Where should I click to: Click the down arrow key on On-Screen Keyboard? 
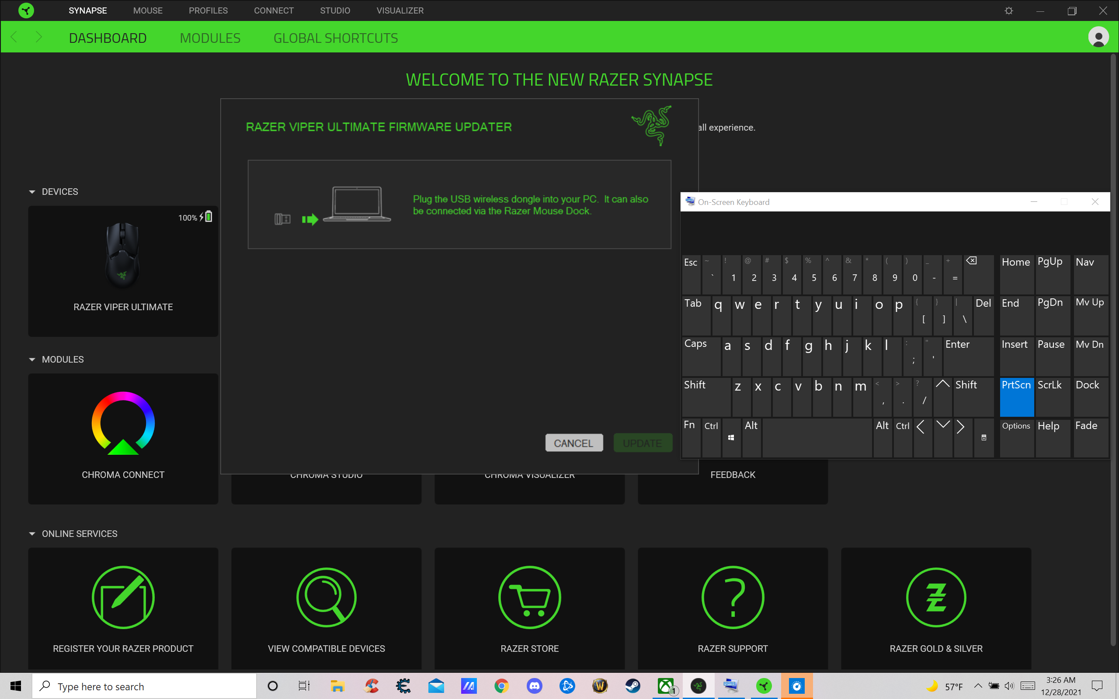point(942,438)
